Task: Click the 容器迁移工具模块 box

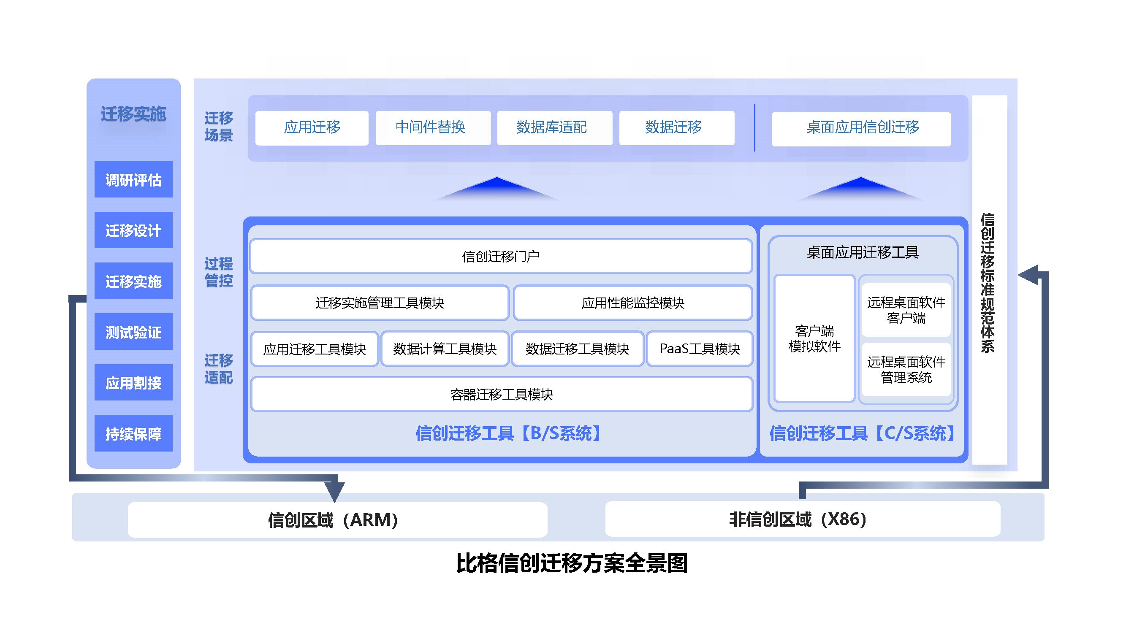Action: coord(502,395)
